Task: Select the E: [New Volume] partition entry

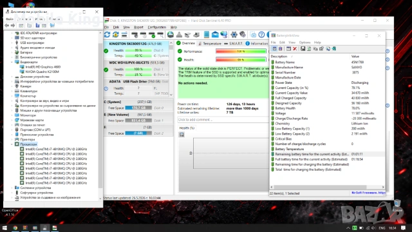Action: 138,117
